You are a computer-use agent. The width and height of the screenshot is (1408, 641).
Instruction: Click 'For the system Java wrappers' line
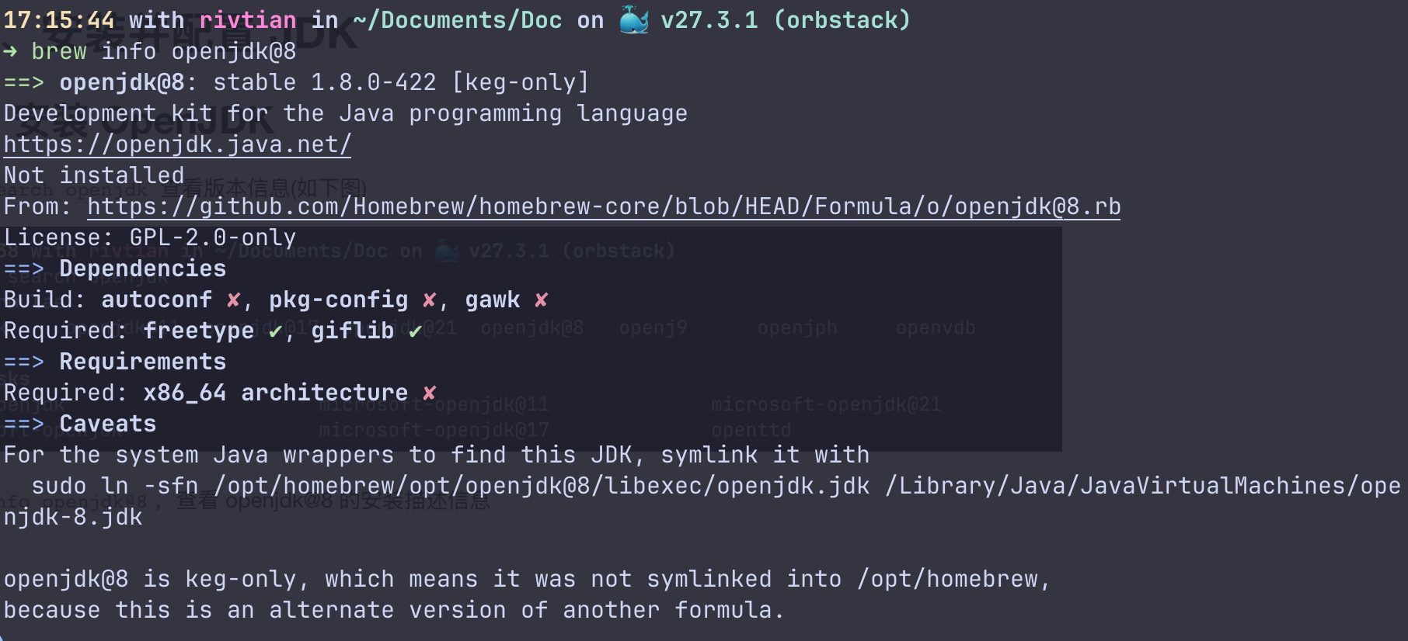pos(437,455)
